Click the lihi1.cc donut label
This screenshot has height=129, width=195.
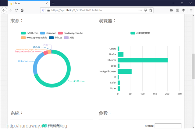tap(37, 47)
